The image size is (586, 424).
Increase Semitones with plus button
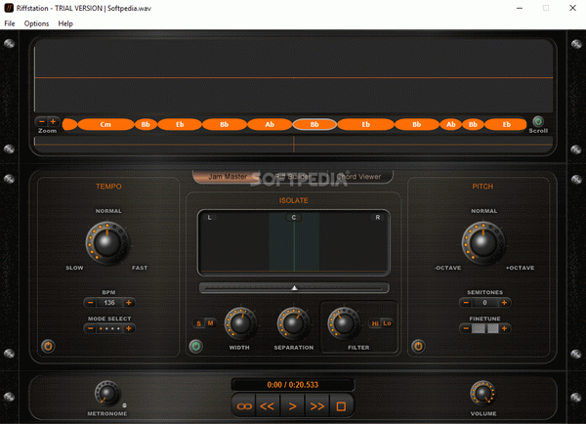point(504,303)
